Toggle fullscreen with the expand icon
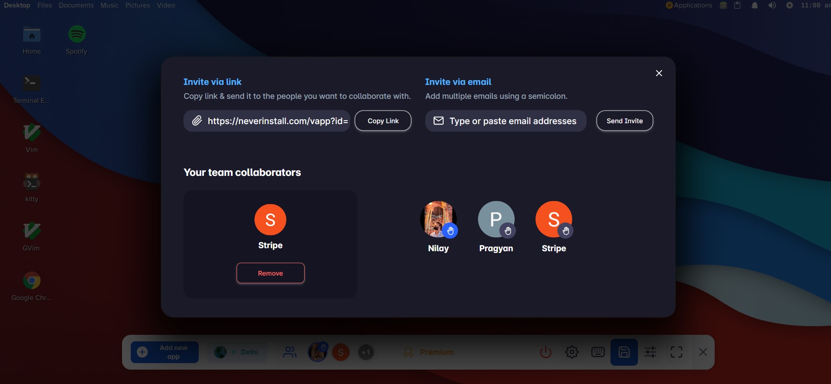831x384 pixels. 676,352
